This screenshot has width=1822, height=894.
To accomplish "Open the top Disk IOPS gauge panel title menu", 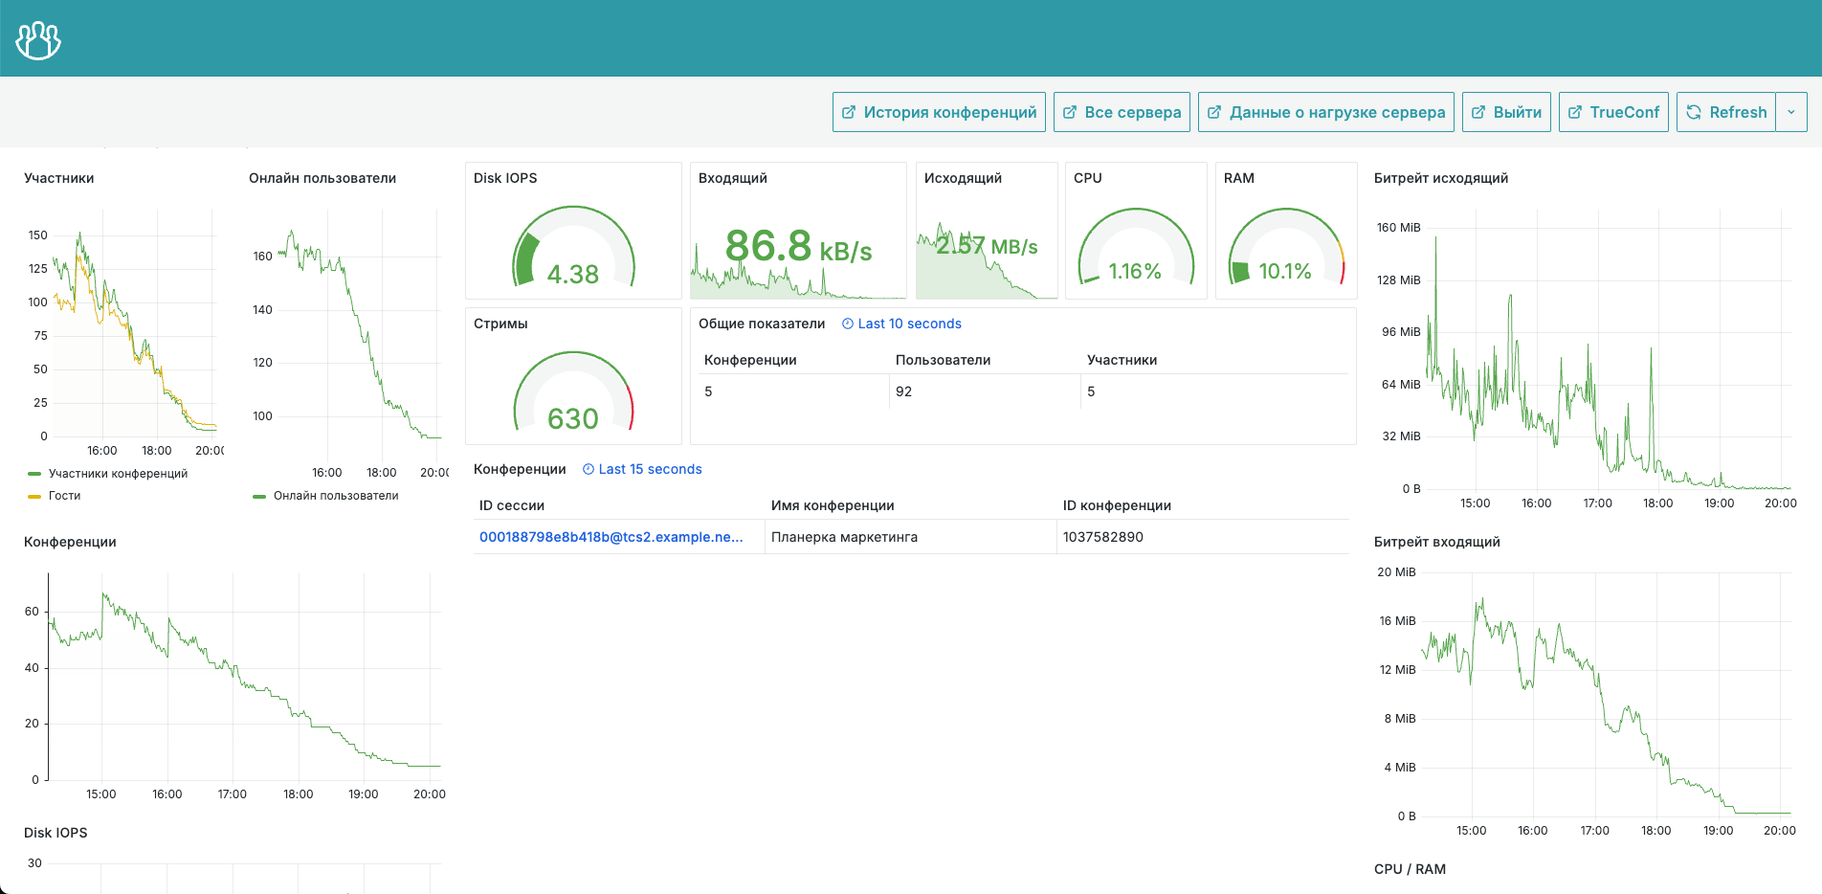I will pyautogui.click(x=505, y=178).
